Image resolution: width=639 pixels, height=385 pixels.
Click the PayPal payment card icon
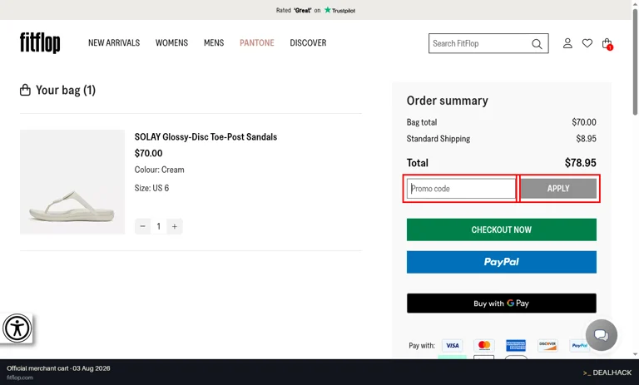579,345
